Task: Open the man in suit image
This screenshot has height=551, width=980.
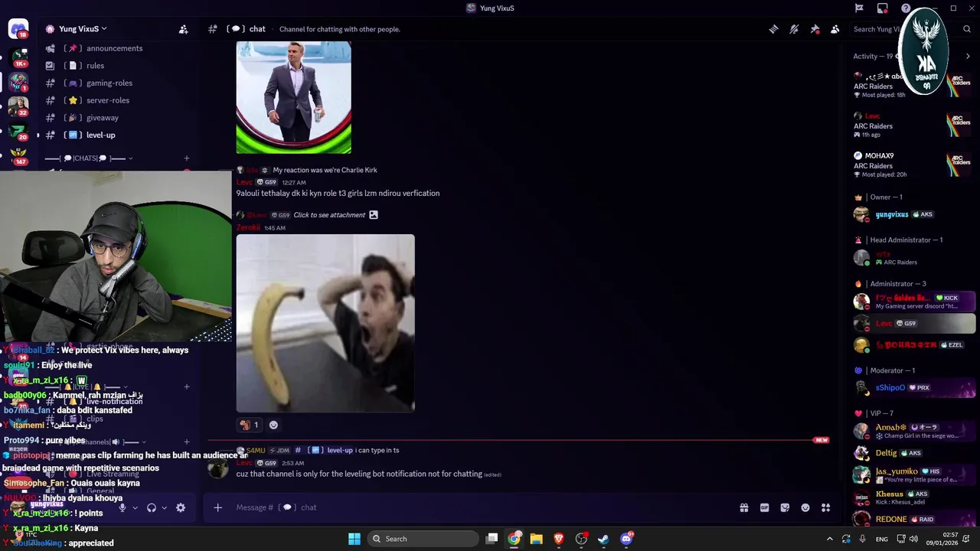Action: tap(294, 97)
